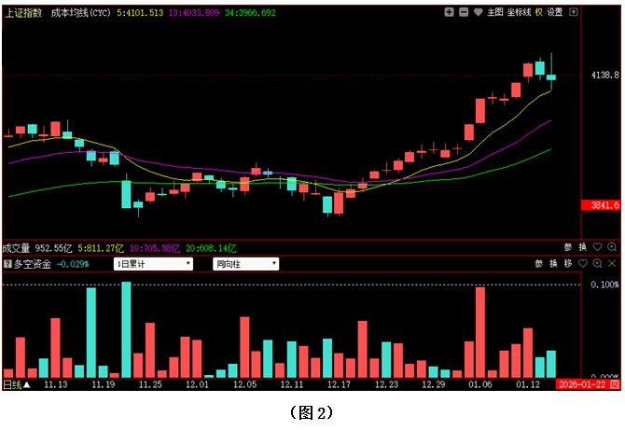Click the 成本均线(CYC) indicator label

(81, 13)
